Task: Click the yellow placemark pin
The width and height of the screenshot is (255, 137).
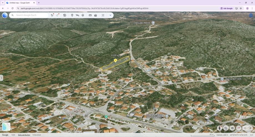Action: click(x=115, y=61)
